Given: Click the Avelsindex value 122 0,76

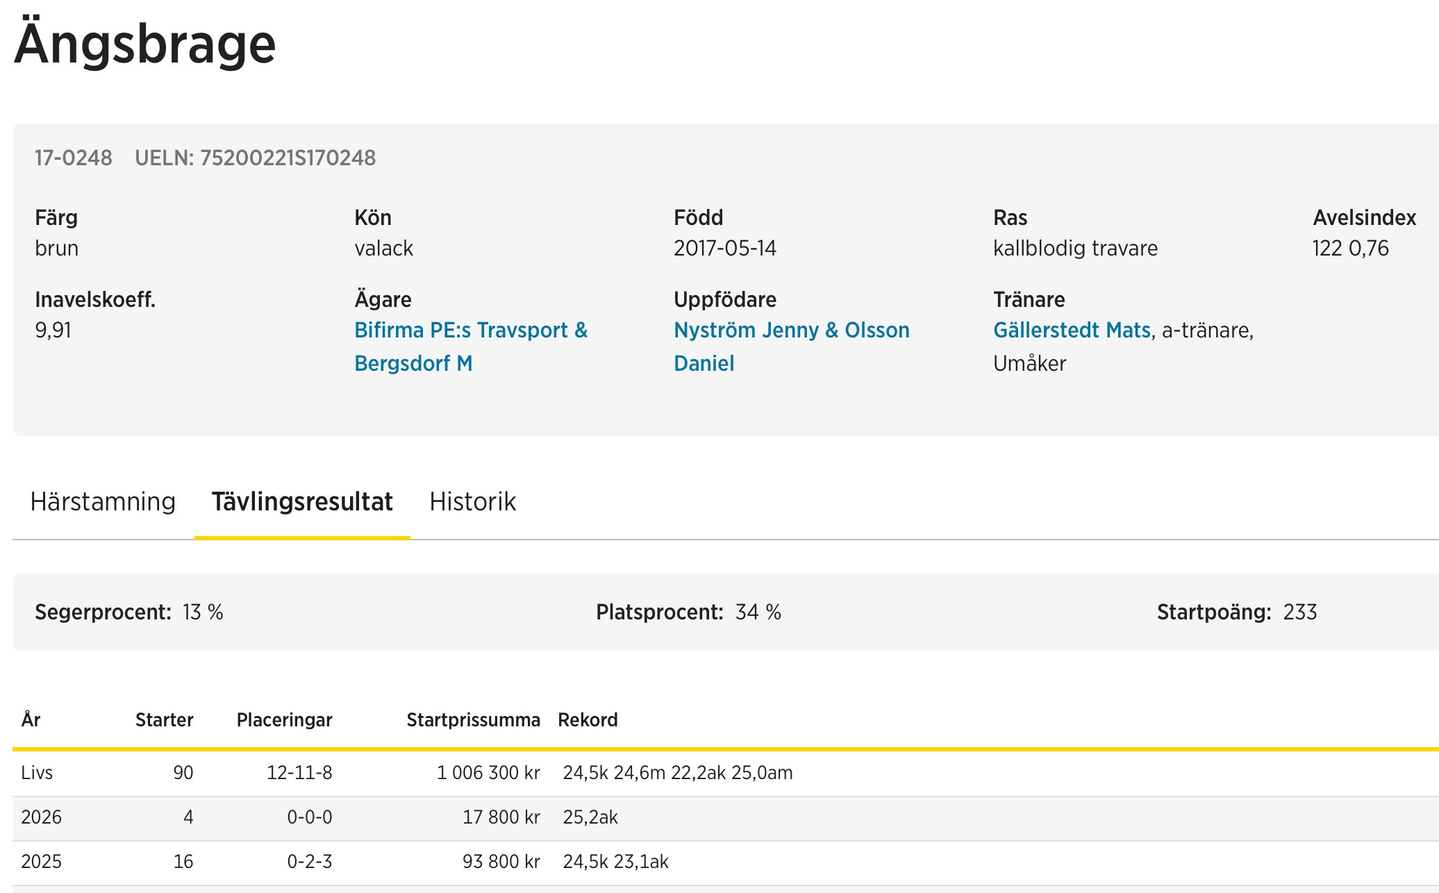Looking at the screenshot, I should click(x=1350, y=249).
